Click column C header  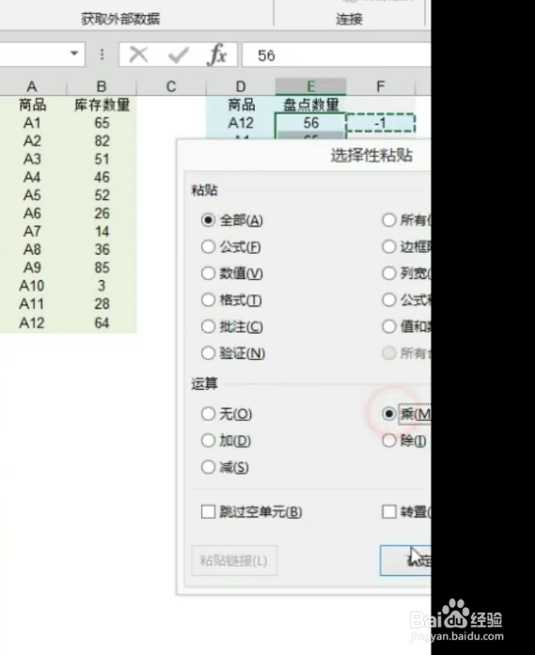tap(171, 86)
